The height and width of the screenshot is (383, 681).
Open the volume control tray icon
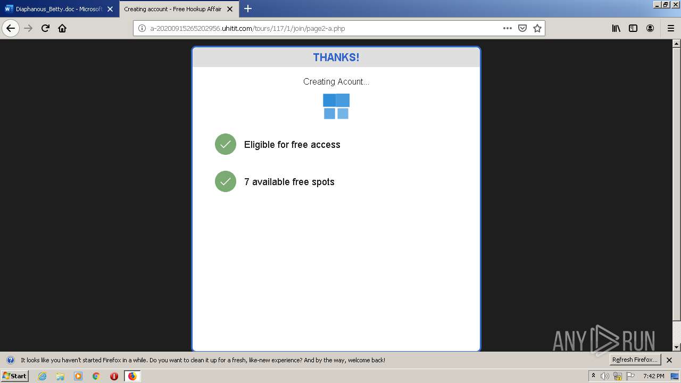pyautogui.click(x=605, y=376)
